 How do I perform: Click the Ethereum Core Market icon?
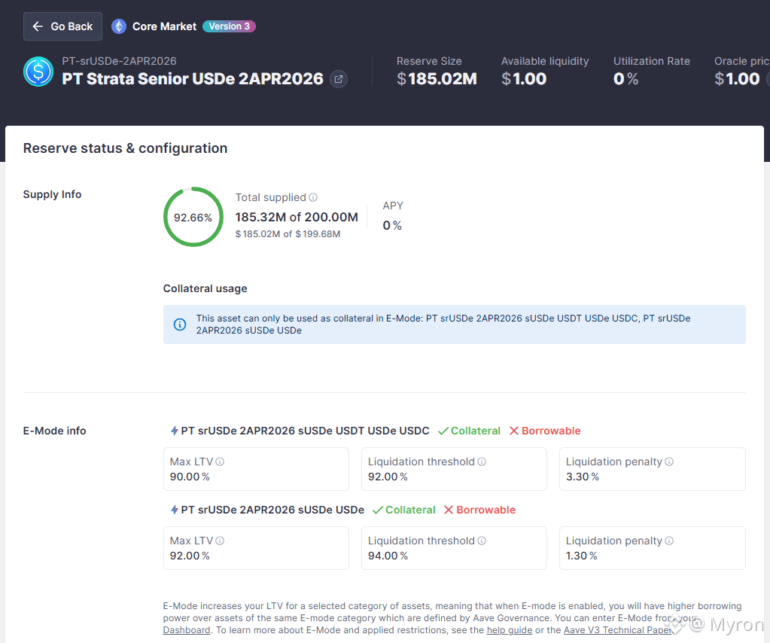point(119,26)
